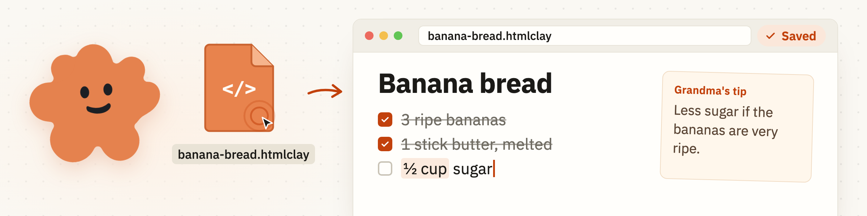Click the tip note body text

(725, 130)
